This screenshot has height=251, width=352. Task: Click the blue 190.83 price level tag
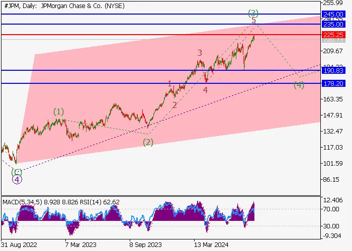click(333, 70)
